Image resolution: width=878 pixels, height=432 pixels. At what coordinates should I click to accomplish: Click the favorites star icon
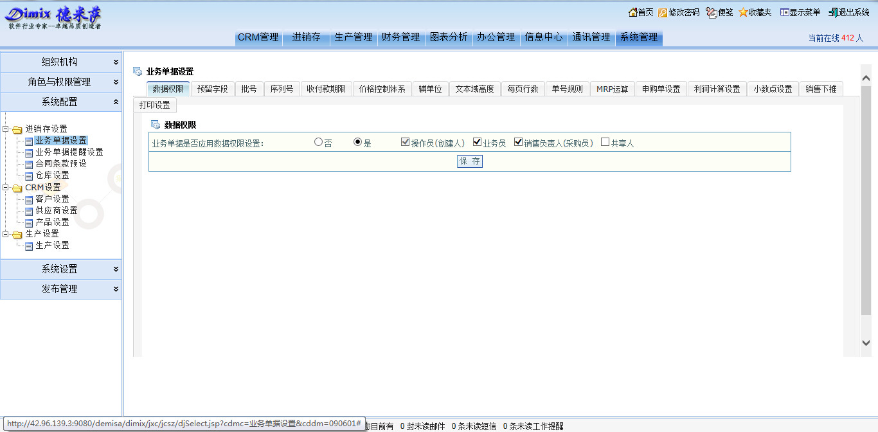pyautogui.click(x=743, y=12)
